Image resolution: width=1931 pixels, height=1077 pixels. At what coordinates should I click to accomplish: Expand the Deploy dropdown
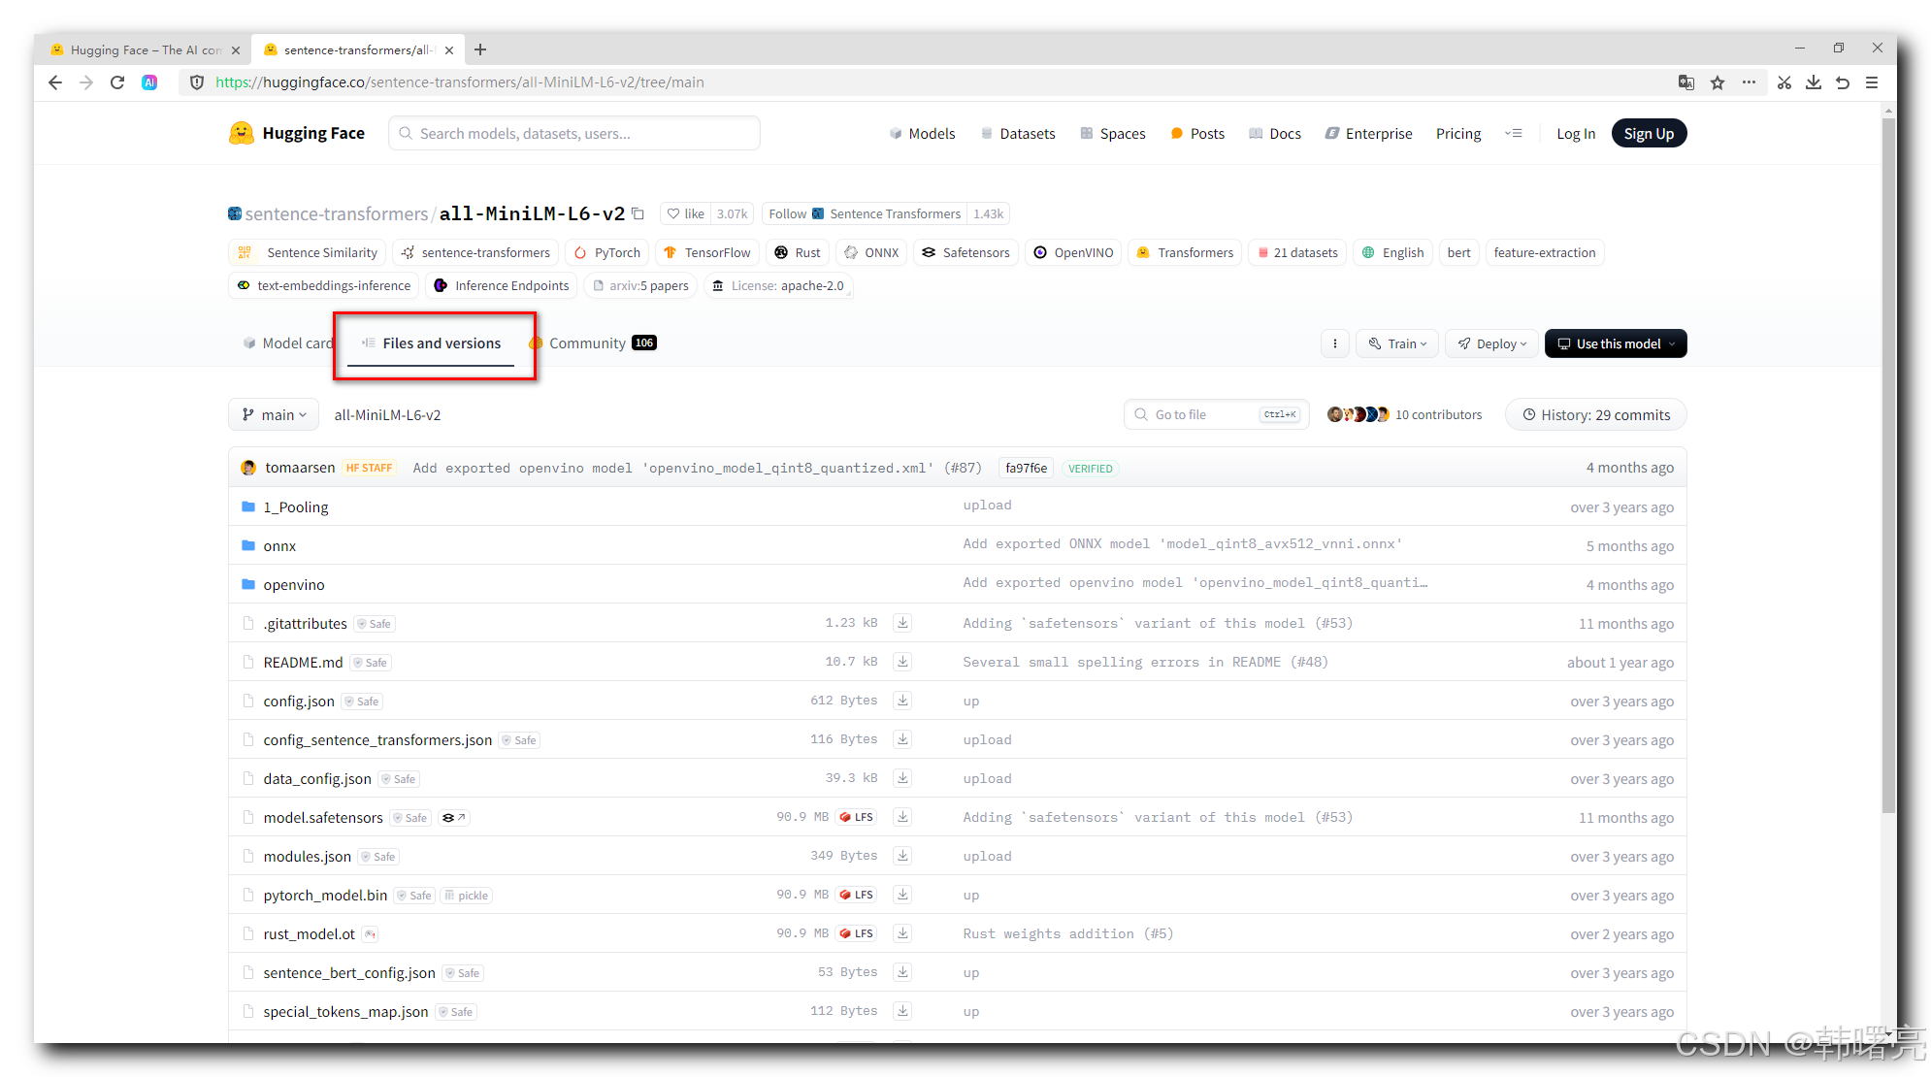pos(1492,343)
